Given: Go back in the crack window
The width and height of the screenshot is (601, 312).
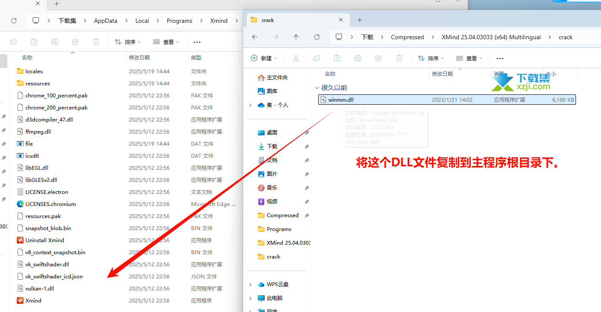Looking at the screenshot, I should 255,37.
